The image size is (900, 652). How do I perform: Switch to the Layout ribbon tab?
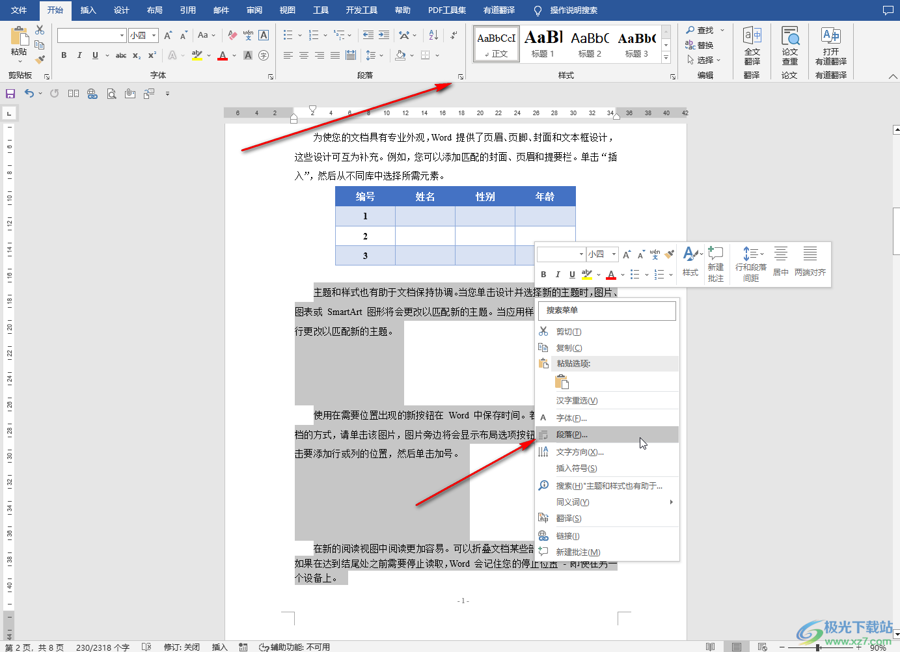pyautogui.click(x=154, y=10)
